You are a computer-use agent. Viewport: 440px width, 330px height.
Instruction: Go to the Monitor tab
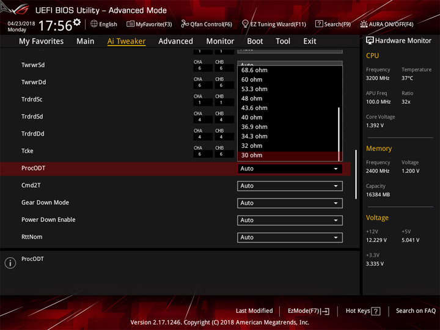point(220,42)
